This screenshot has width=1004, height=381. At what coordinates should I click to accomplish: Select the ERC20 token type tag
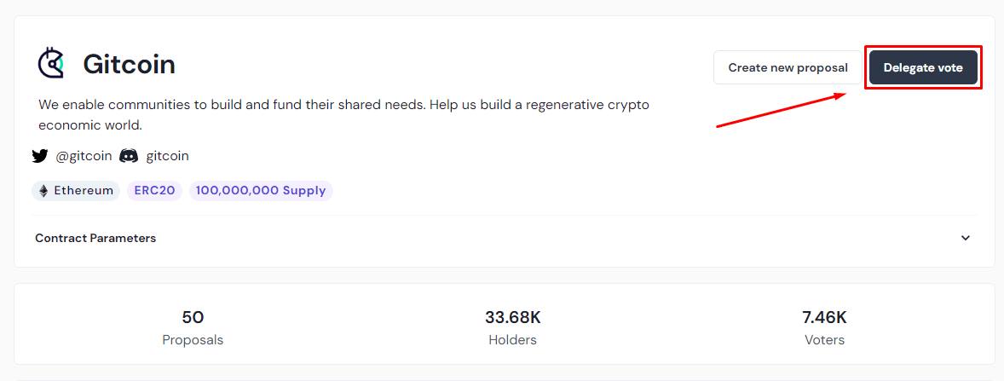coord(155,191)
